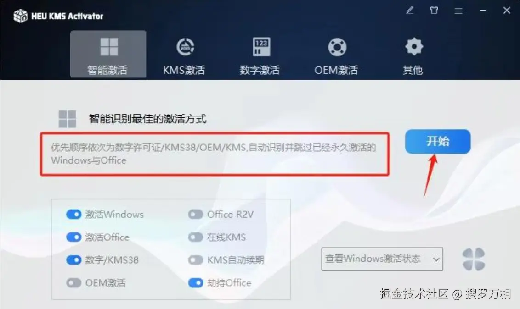Select the KMS激活 circular arrow icon
Image resolution: width=520 pixels, height=309 pixels.
[186, 47]
